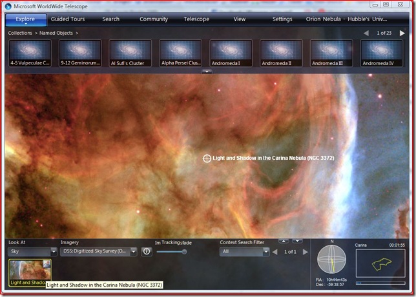Open the Imagery survey dropdown
The width and height of the screenshot is (416, 297).
[98, 251]
